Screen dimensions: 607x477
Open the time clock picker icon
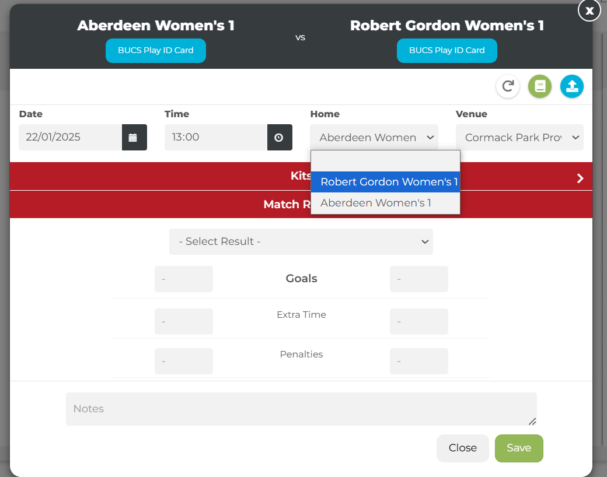coord(280,138)
